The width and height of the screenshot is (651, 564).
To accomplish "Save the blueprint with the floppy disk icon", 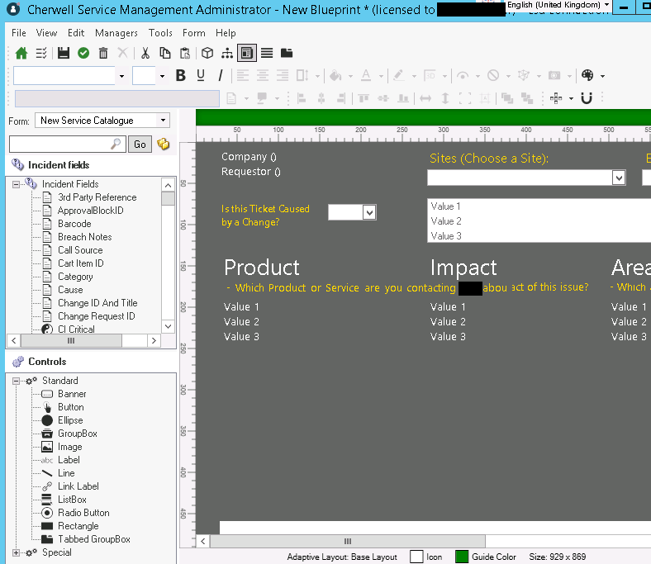I will (64, 54).
